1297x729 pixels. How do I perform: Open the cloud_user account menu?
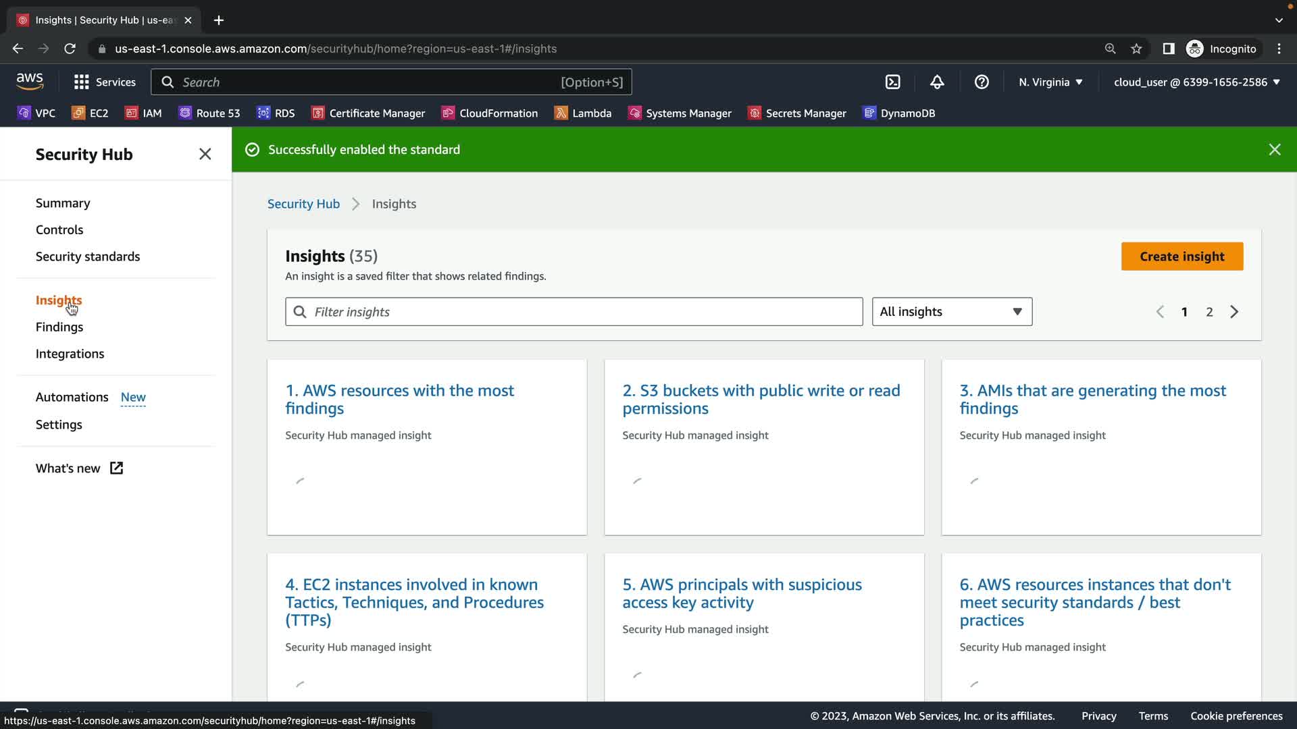tap(1196, 82)
